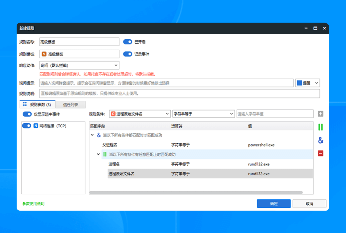Select the 进程名 condition row
This screenshot has height=233, width=346.
[x=211, y=164]
